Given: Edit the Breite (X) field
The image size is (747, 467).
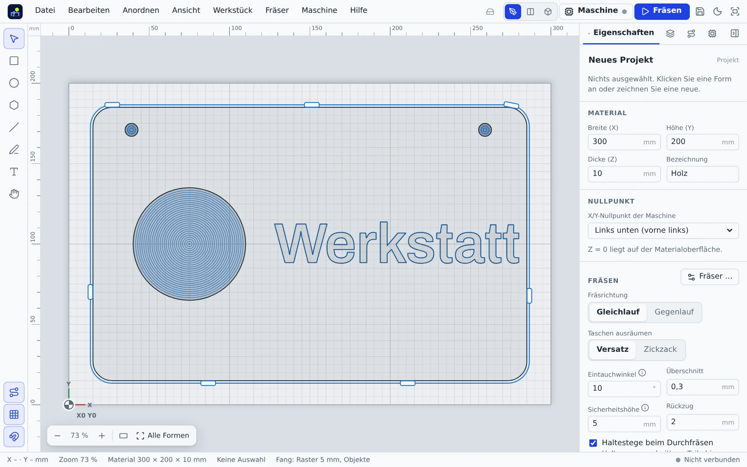Looking at the screenshot, I should point(624,142).
